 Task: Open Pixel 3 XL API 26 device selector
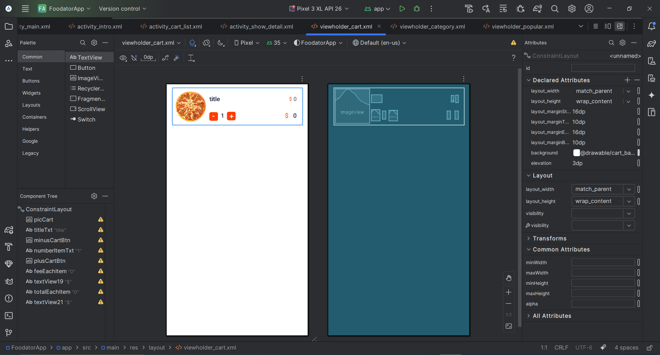tap(319, 9)
